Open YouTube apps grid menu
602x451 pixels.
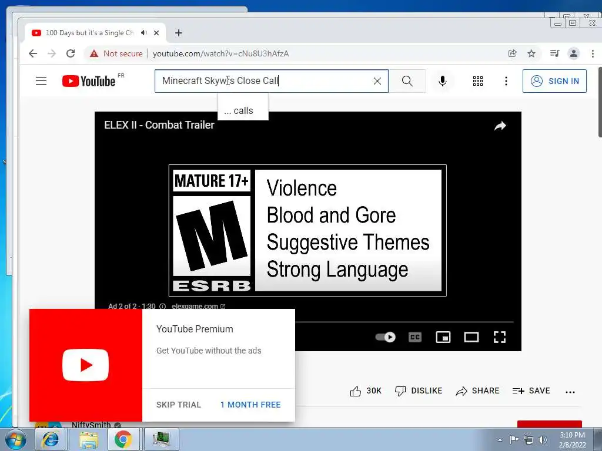coord(478,81)
